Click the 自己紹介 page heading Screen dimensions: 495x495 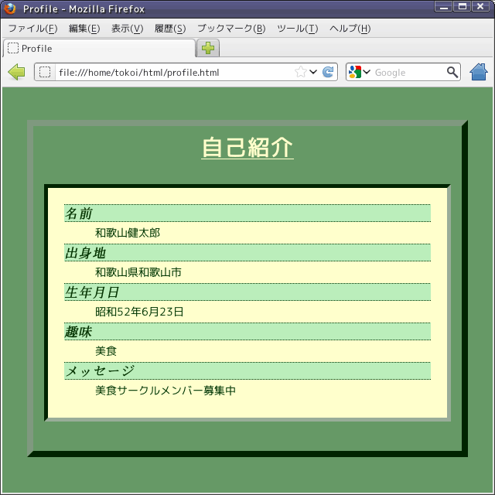[247, 147]
